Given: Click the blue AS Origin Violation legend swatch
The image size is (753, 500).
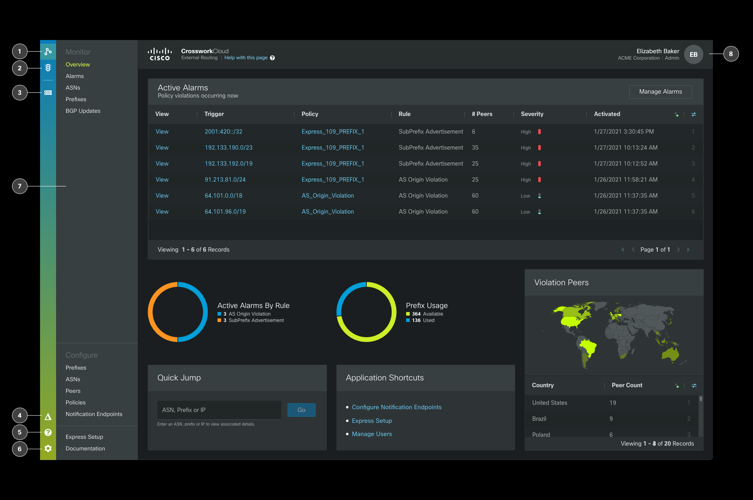Looking at the screenshot, I should 219,314.
